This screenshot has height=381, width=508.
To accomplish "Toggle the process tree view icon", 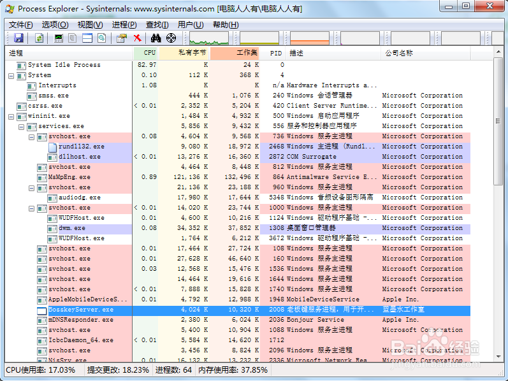I will pos(73,38).
